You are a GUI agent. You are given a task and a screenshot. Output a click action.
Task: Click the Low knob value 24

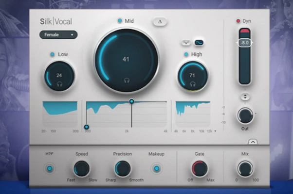[59, 75]
